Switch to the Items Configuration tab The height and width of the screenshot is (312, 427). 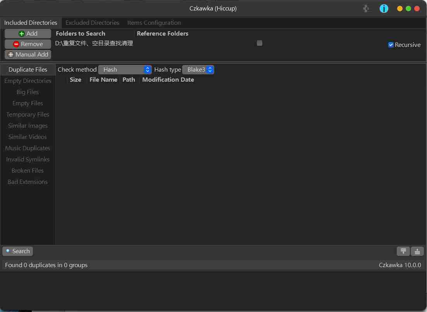click(154, 23)
